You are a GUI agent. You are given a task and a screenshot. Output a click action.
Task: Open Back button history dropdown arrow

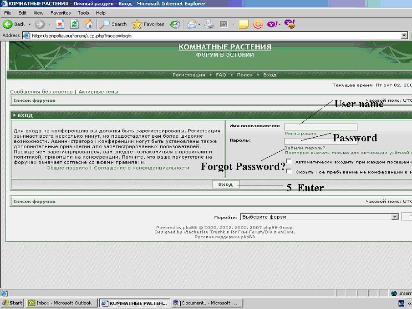(x=30, y=24)
